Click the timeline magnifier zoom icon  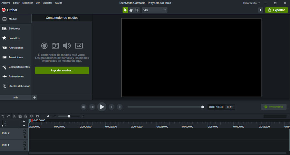[48, 116]
